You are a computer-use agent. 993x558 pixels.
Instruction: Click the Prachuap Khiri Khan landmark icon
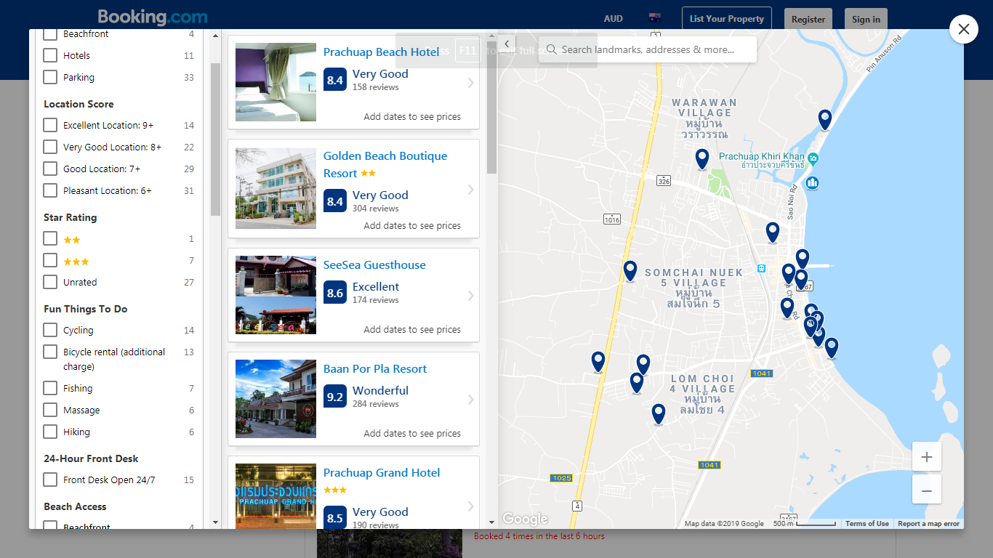(813, 158)
